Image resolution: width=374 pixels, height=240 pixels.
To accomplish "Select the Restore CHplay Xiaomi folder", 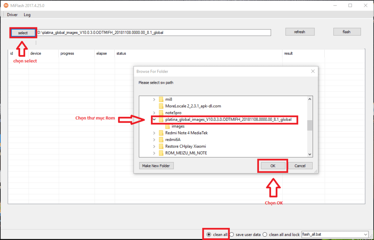I will pos(186,146).
